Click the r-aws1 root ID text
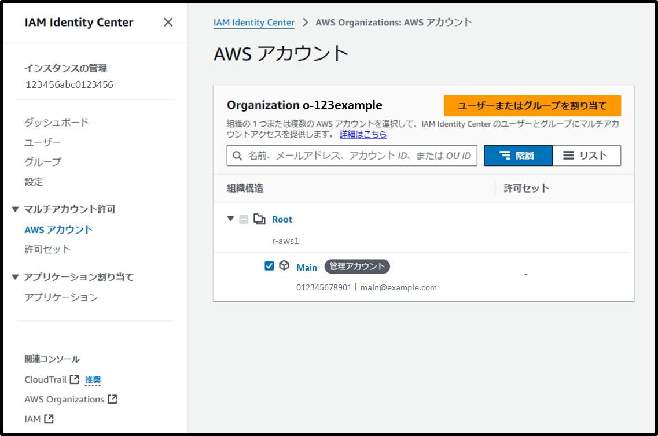658x436 pixels. click(285, 241)
